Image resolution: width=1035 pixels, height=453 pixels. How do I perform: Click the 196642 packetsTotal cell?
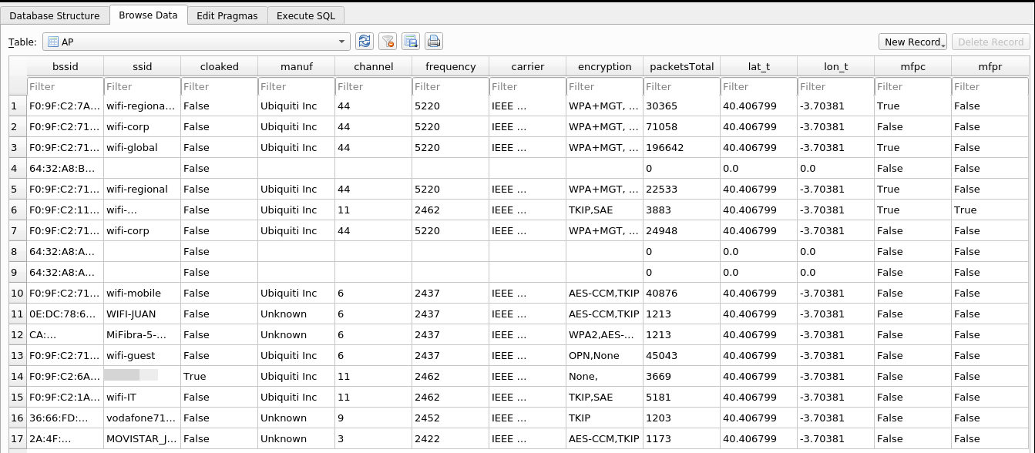point(681,147)
